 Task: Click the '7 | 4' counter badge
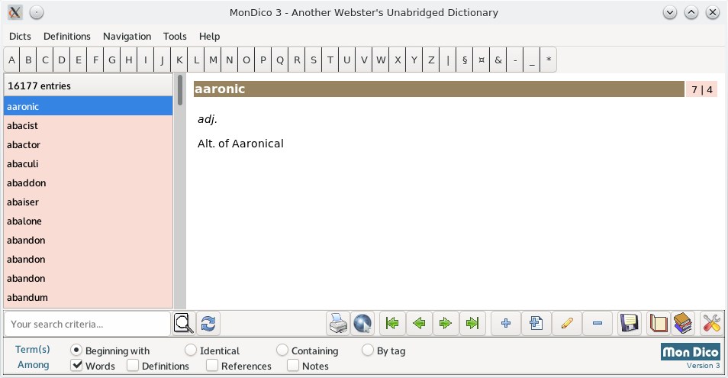(x=701, y=89)
